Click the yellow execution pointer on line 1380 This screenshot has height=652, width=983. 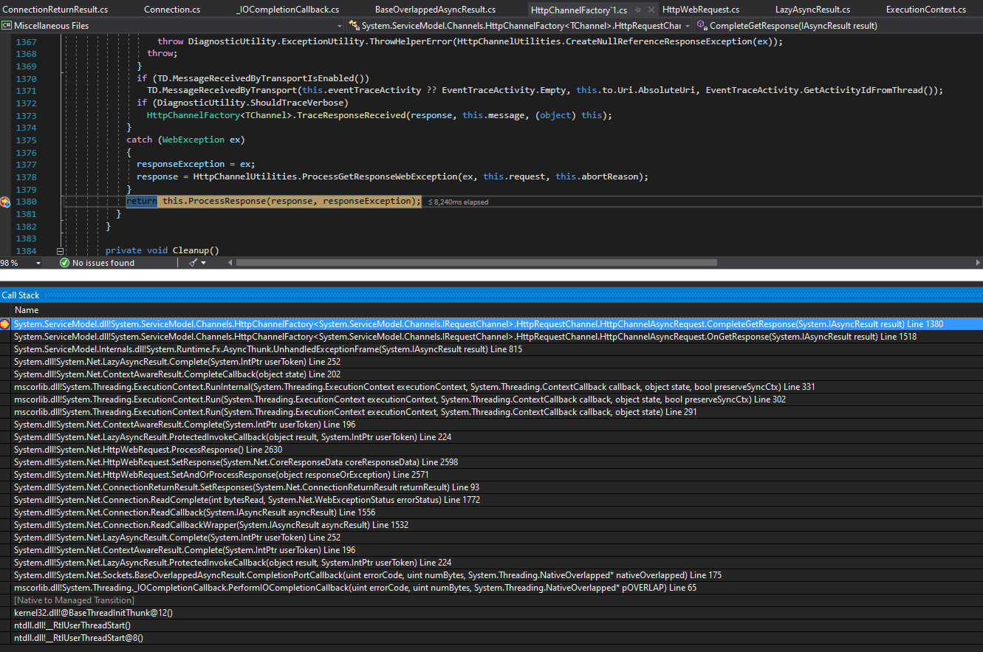[x=4, y=201]
